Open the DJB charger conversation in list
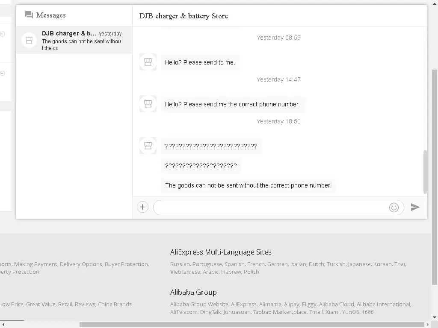This screenshot has height=328, width=438. tap(74, 40)
